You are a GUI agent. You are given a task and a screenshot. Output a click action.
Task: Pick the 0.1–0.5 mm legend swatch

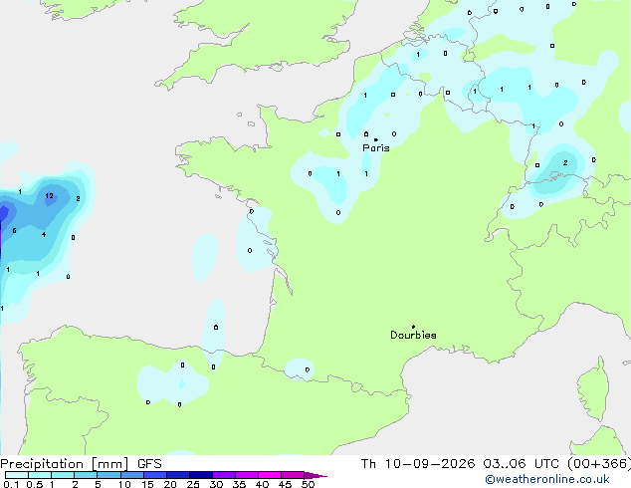coord(17,475)
